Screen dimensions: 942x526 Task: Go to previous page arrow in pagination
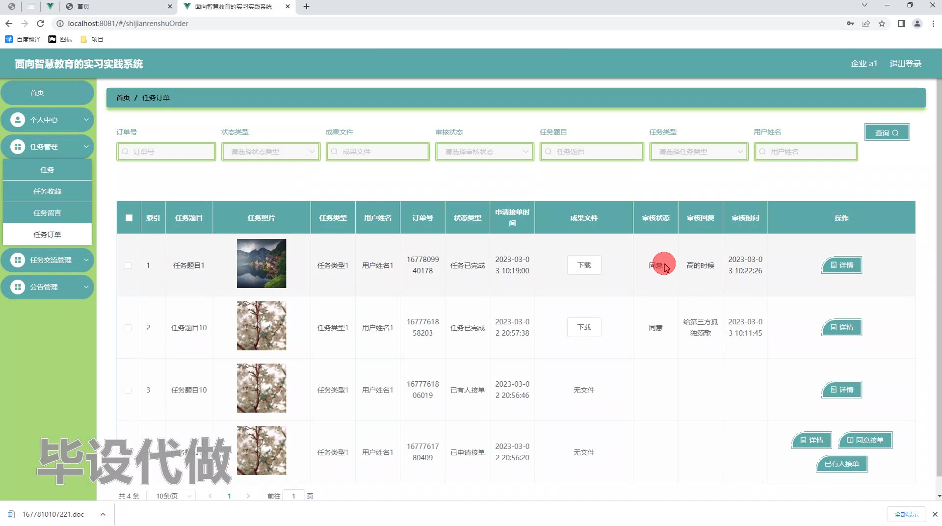pos(210,496)
